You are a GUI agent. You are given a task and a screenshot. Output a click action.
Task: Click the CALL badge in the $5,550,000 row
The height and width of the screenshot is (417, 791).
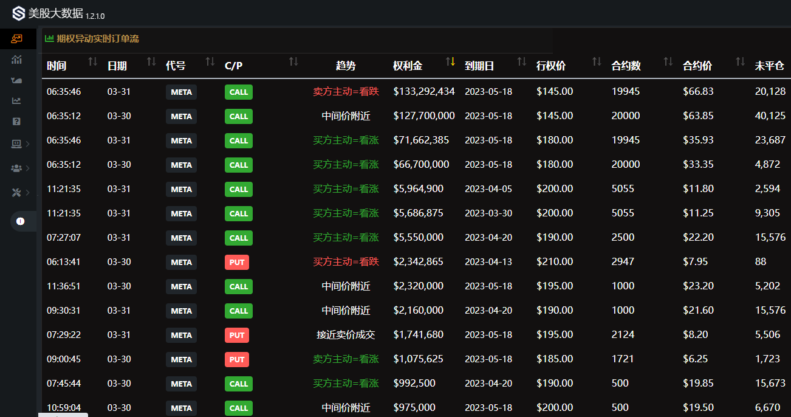(239, 238)
